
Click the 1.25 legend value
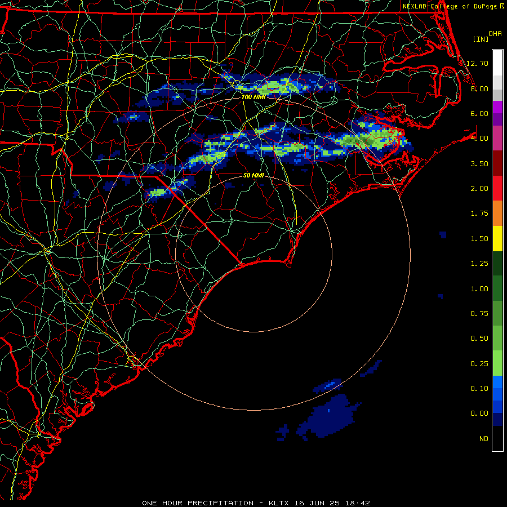coord(479,264)
